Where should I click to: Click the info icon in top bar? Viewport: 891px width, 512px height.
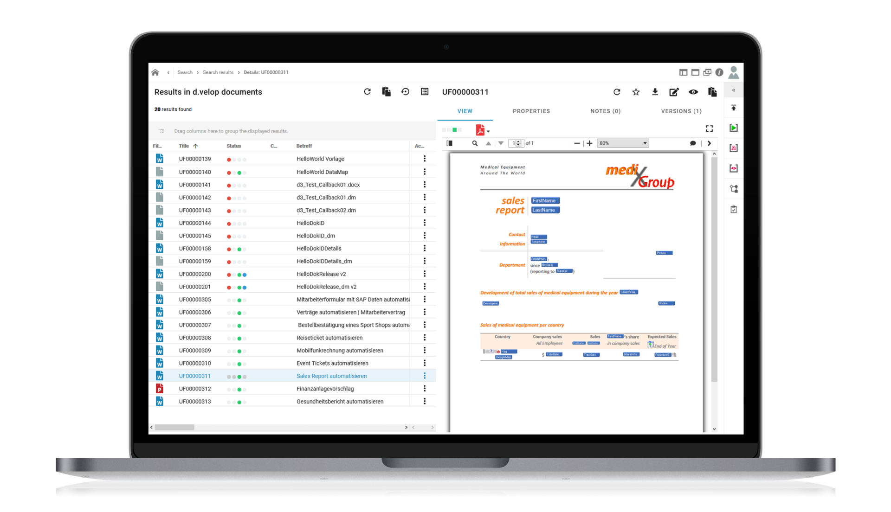pyautogui.click(x=719, y=72)
